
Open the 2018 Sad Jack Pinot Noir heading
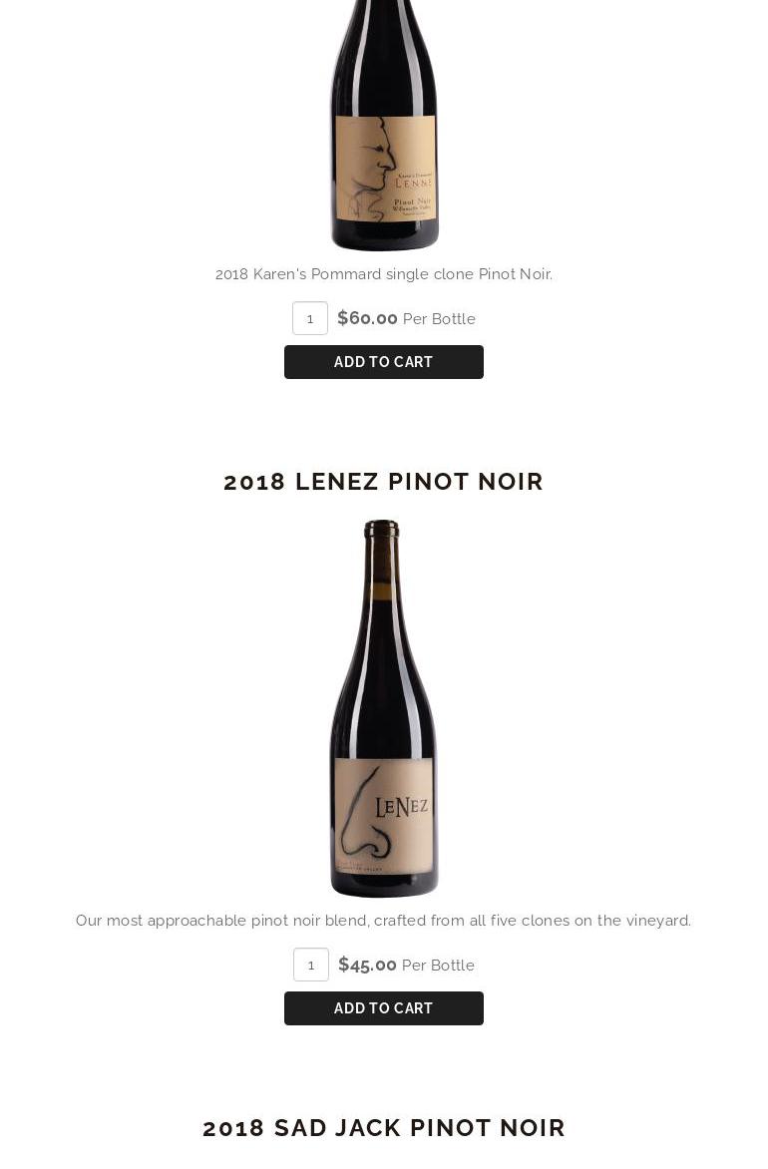pyautogui.click(x=384, y=1128)
